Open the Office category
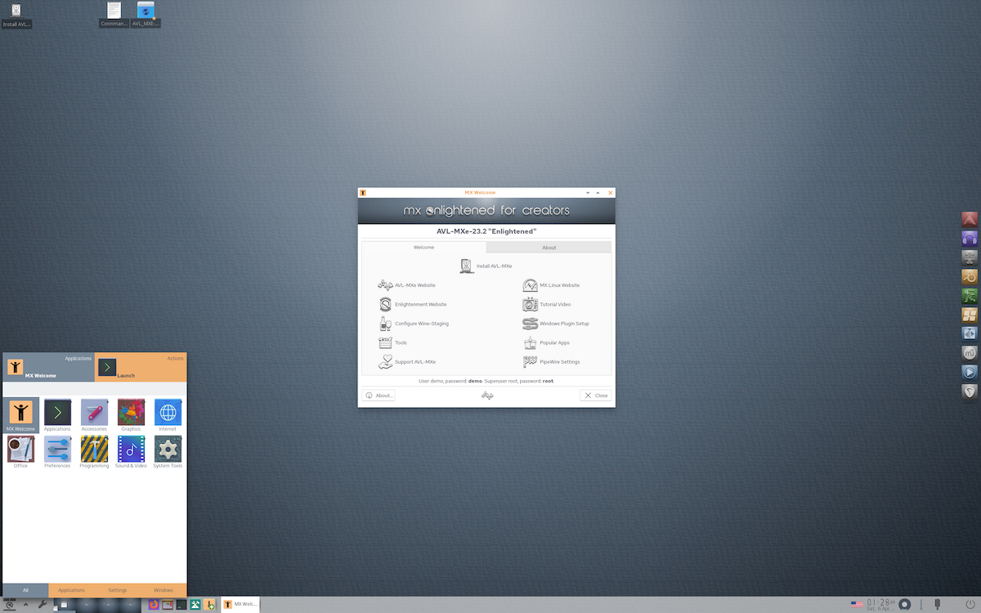Viewport: 981px width, 613px height. point(20,452)
